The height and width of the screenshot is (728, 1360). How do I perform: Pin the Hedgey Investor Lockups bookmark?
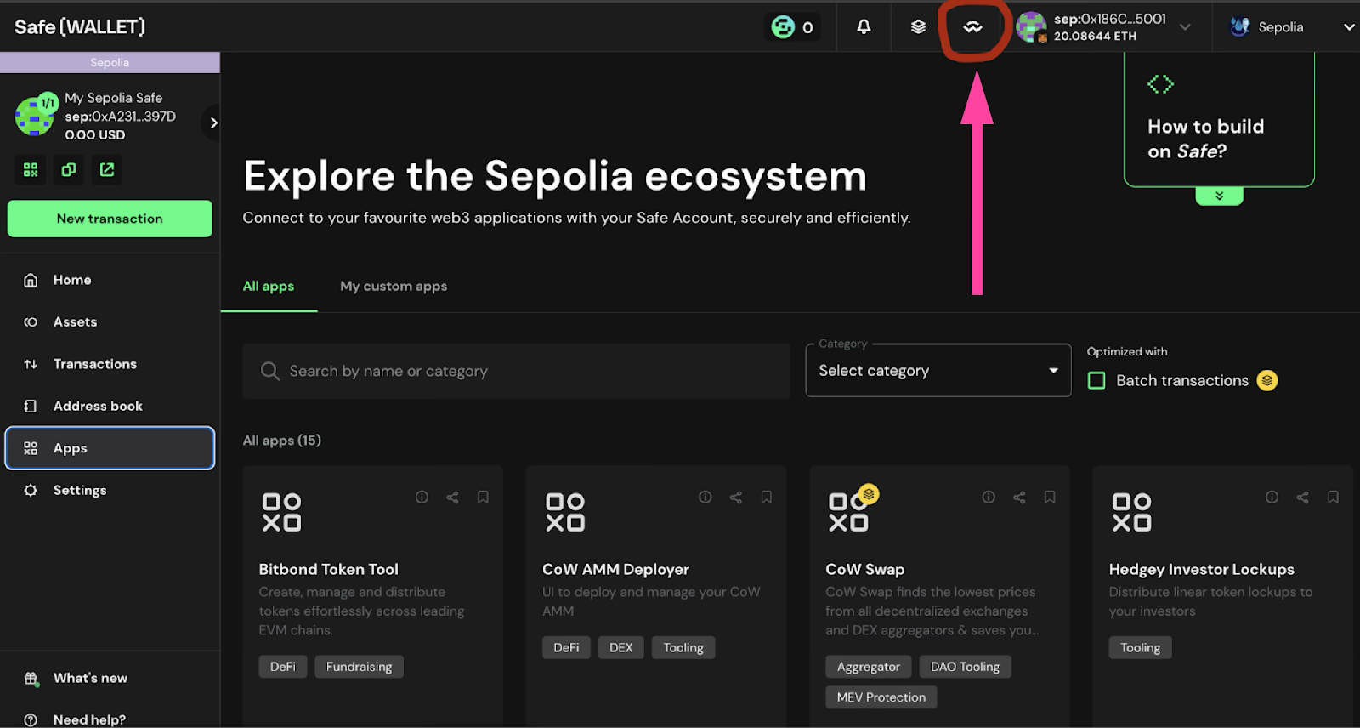click(1333, 498)
